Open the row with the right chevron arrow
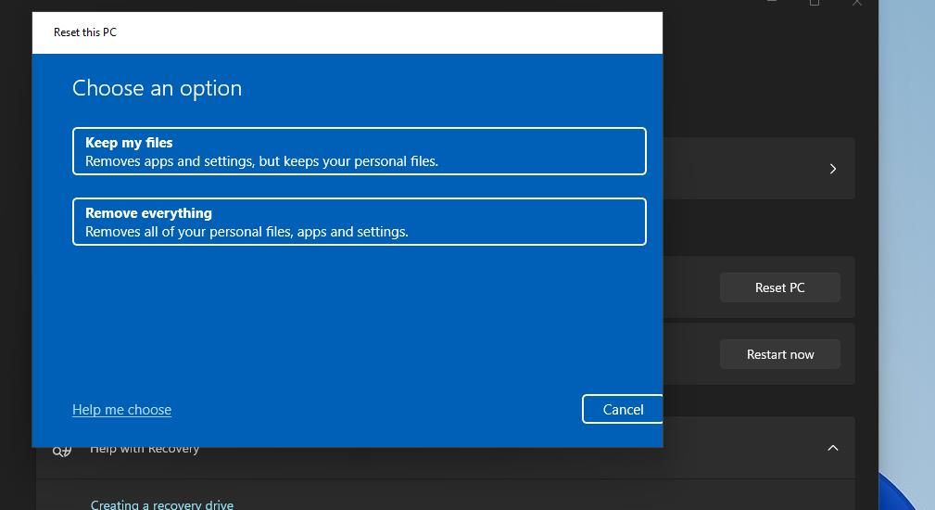Screen dimensions: 935x510 (x=832, y=169)
